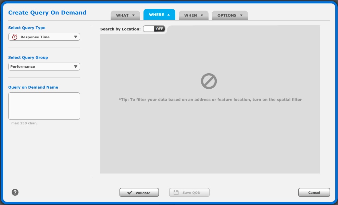This screenshot has width=338, height=205.
Task: Click the down arrow on OPTIONS tab
Action: coord(241,15)
